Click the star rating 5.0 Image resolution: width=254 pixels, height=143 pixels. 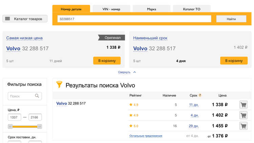point(134,126)
